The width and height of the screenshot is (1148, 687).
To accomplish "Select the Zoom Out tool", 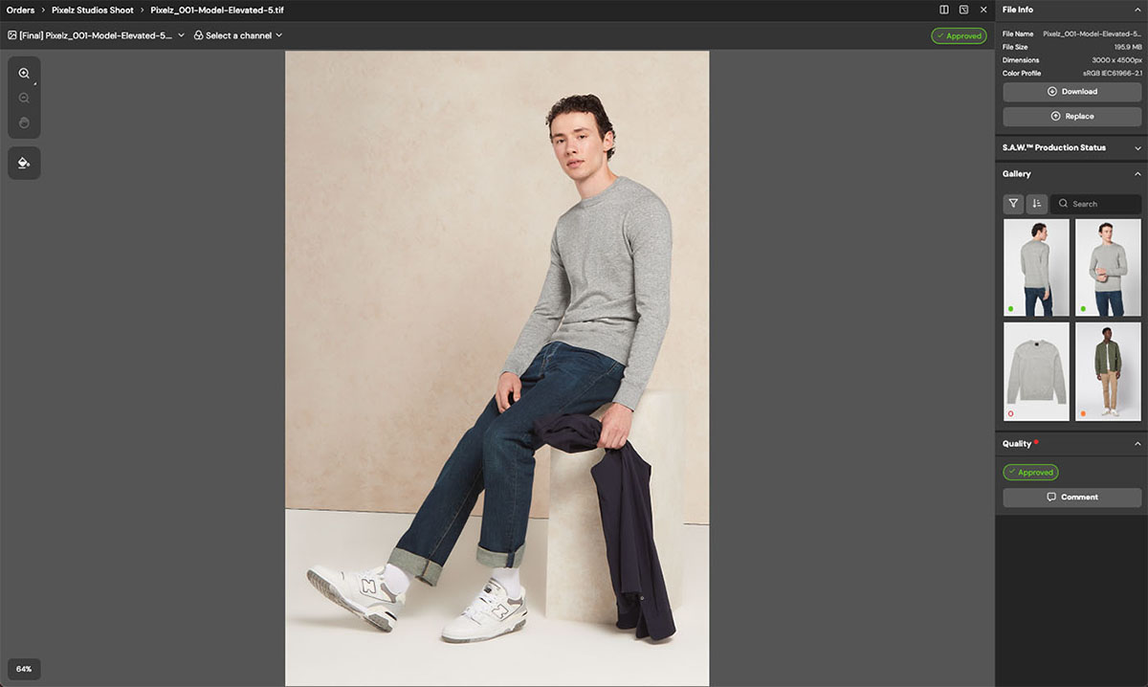I will coord(24,99).
